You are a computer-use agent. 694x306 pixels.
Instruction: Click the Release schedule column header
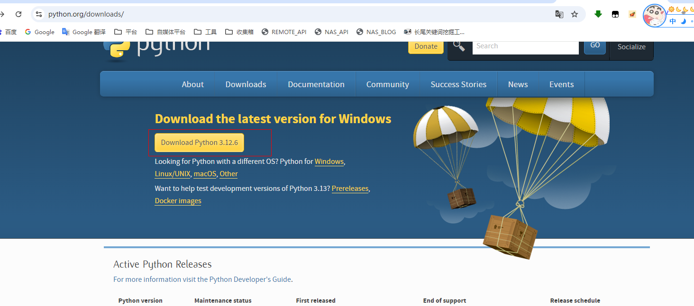click(575, 301)
